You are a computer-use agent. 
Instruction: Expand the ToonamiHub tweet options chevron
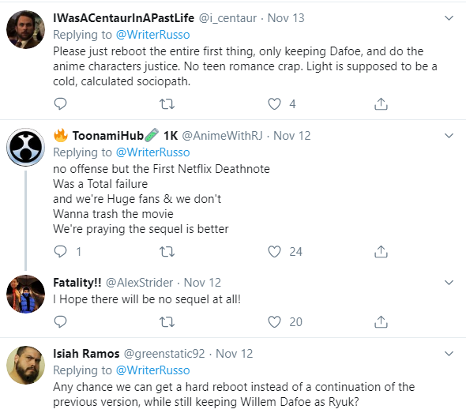[449, 136]
